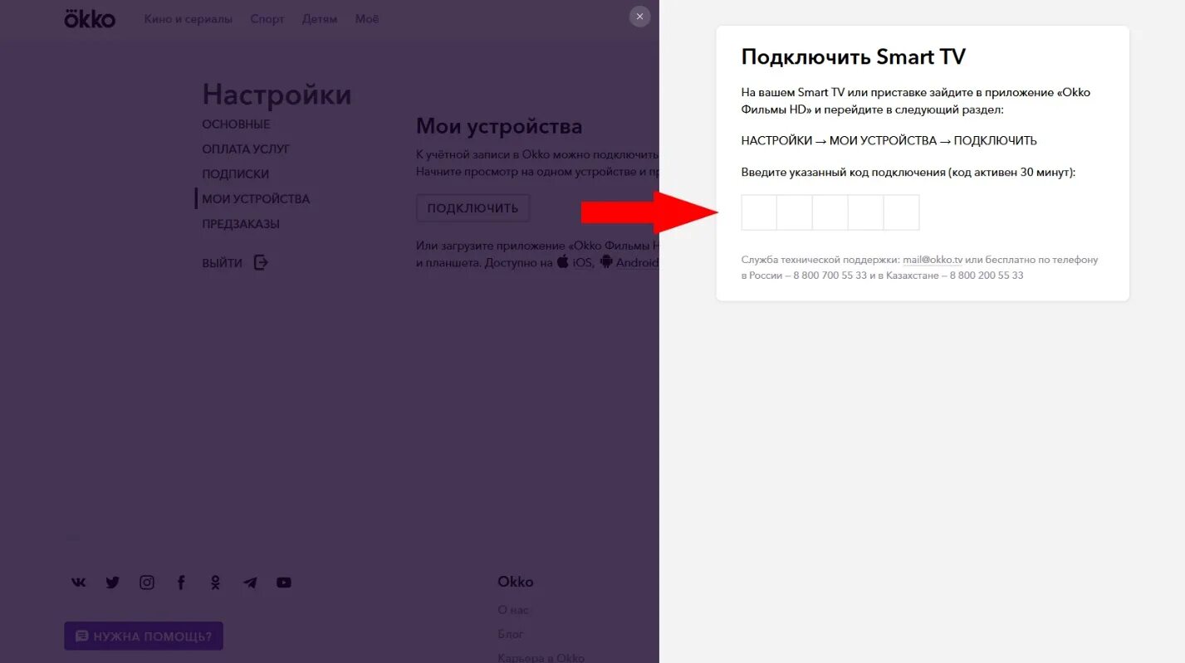Click the Подключить button

coord(473,208)
